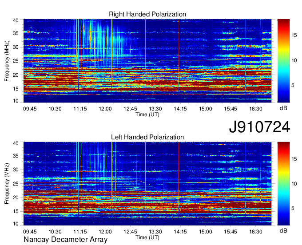Click the Right Handed plot's dB color bar
Viewport: 302px width, 245px height.
(x=283, y=61)
